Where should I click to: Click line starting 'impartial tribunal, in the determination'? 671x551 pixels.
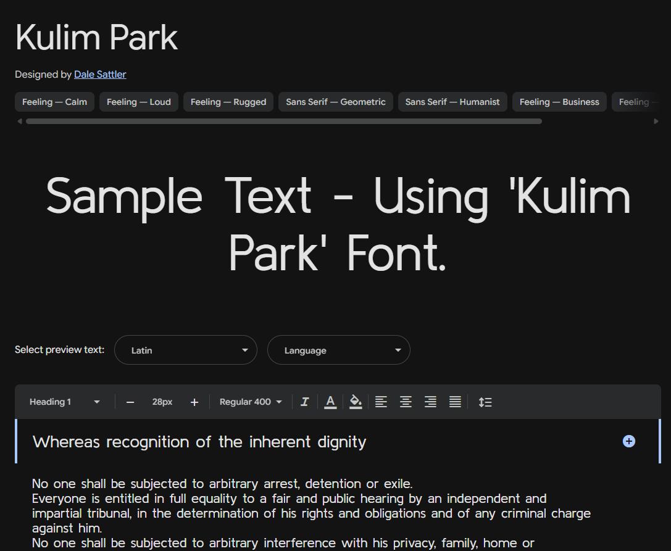(311, 513)
